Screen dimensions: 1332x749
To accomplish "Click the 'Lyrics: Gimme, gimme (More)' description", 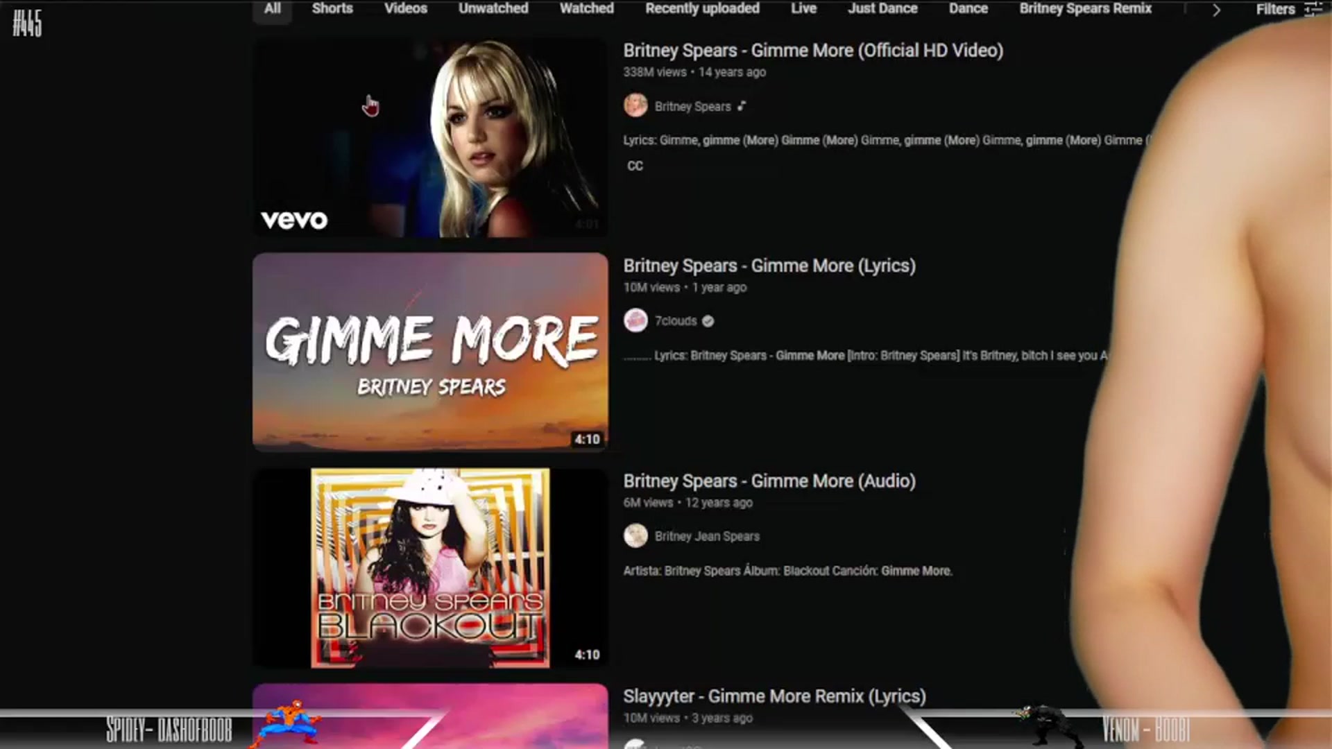I will coord(886,140).
